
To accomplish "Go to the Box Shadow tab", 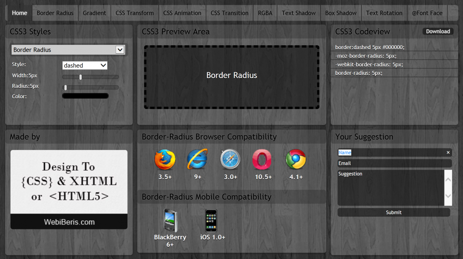I will (x=341, y=13).
